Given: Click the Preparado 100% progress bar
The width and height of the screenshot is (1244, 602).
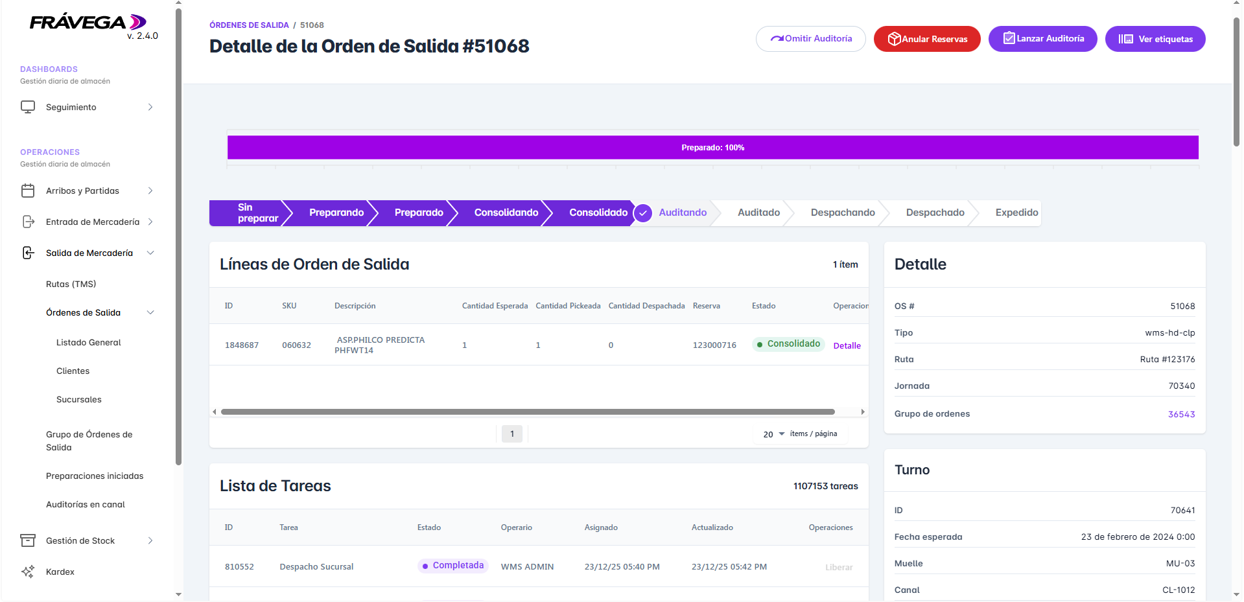Looking at the screenshot, I should pos(712,147).
